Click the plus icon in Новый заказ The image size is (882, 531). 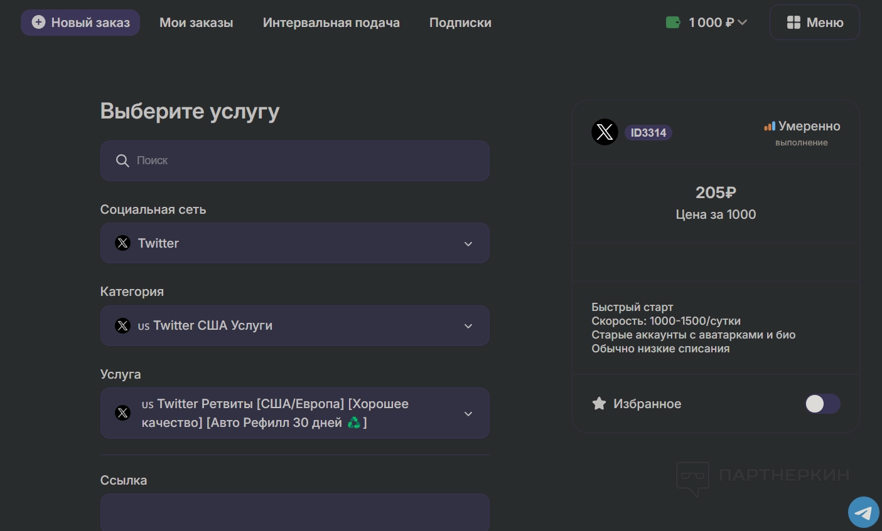pos(38,23)
